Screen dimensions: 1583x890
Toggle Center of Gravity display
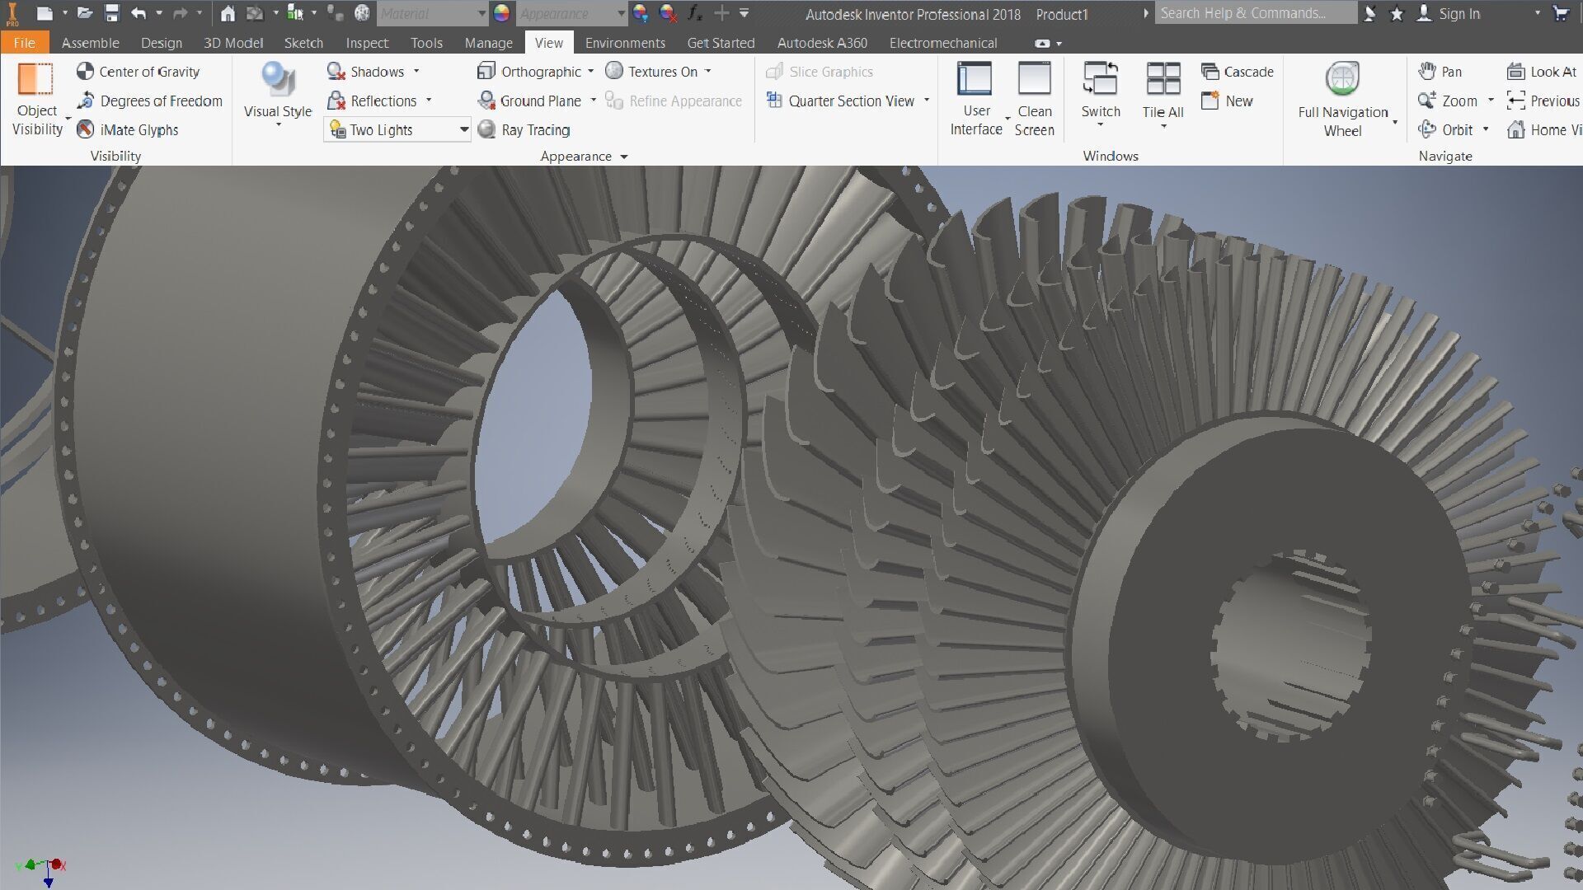(138, 72)
